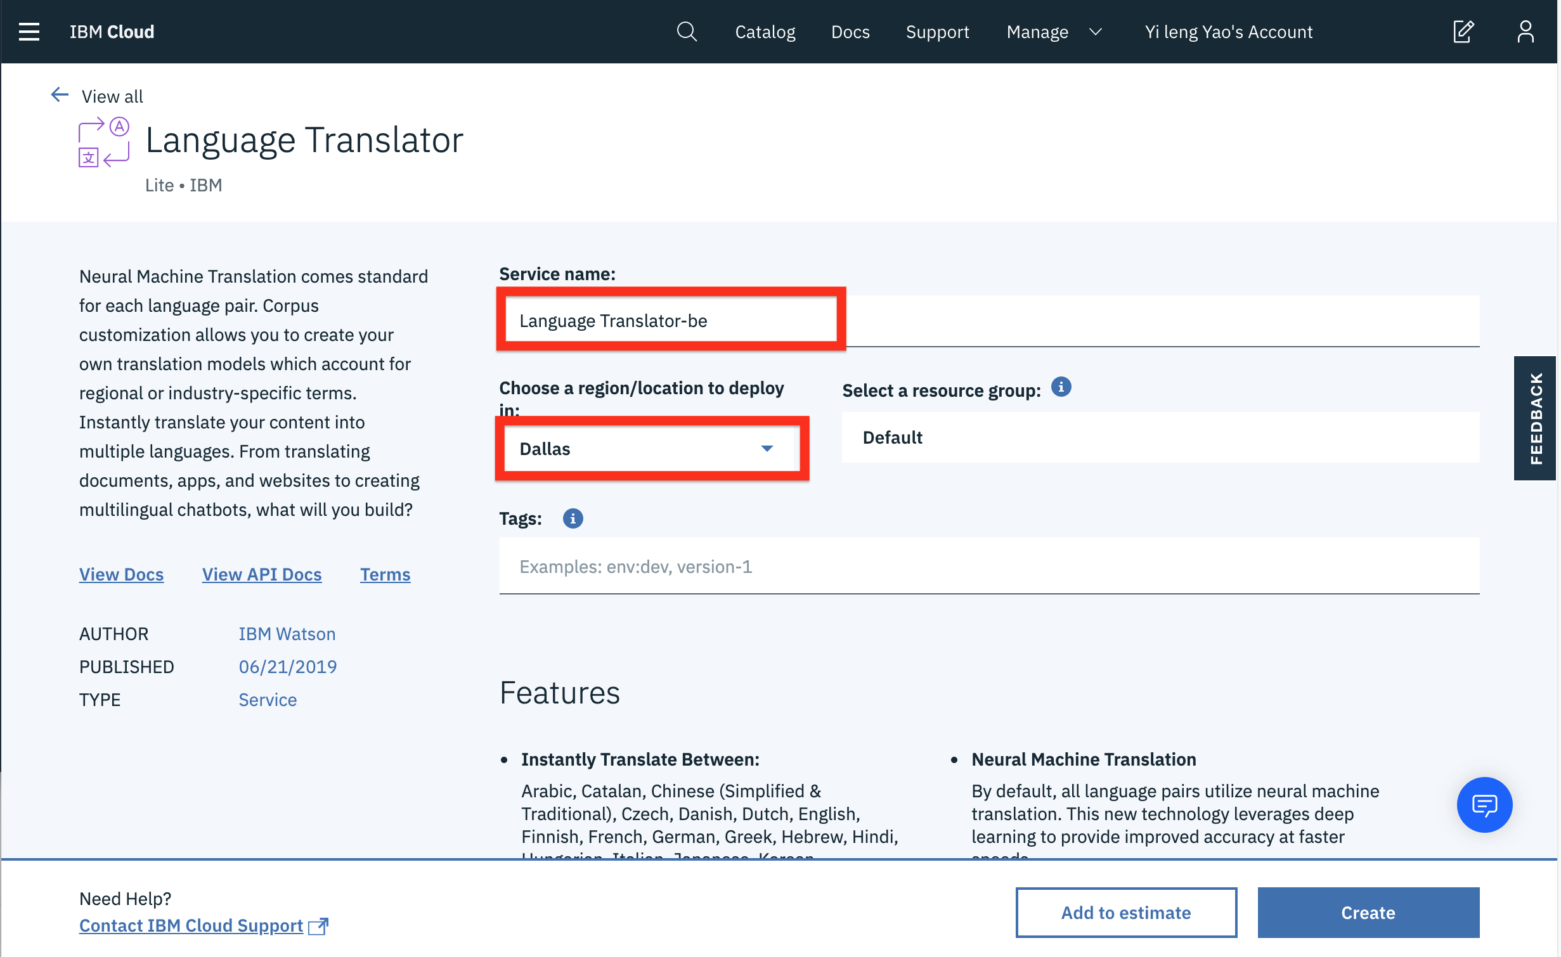Expand the Dallas region dropdown

coord(651,449)
